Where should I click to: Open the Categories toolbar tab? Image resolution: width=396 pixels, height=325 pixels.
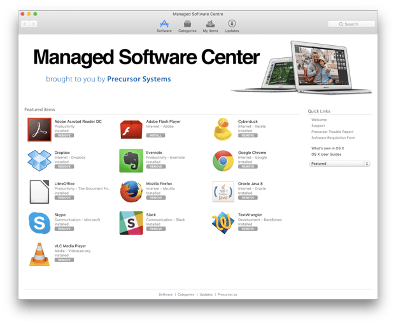(x=187, y=26)
